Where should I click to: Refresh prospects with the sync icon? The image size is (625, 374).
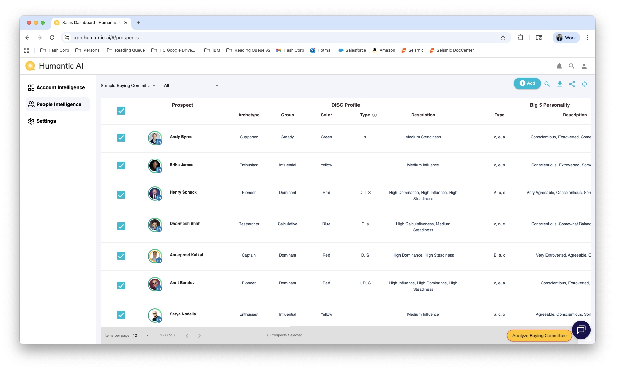[584, 84]
